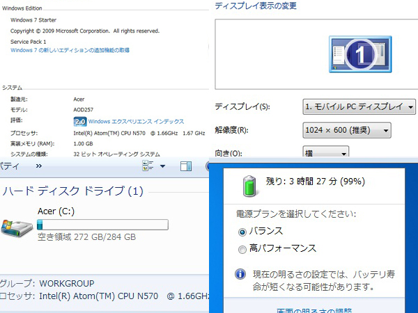
Task: Select the monitor 1 display thumbnail
Action: coord(360,54)
